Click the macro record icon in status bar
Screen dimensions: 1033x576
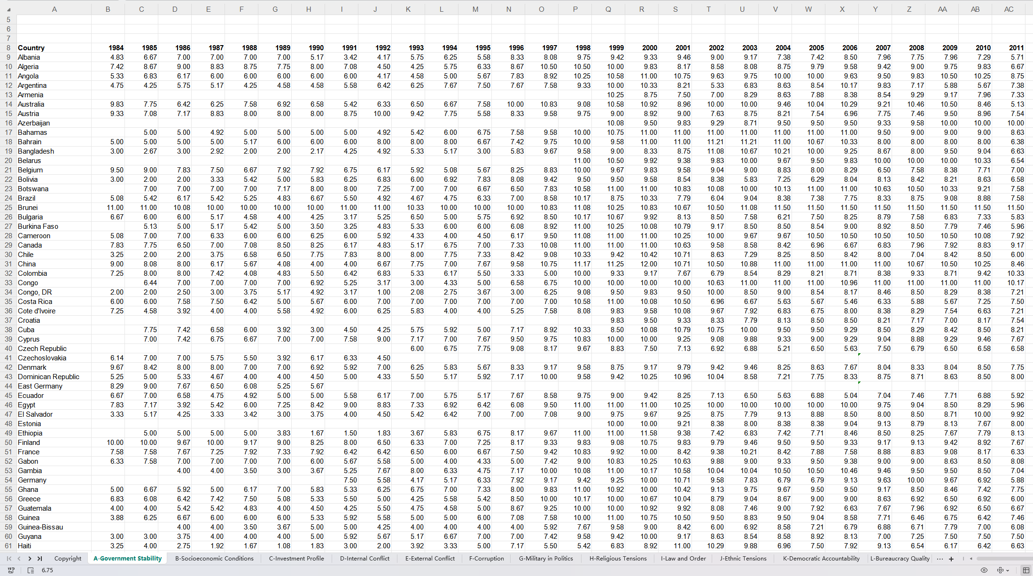pos(11,570)
